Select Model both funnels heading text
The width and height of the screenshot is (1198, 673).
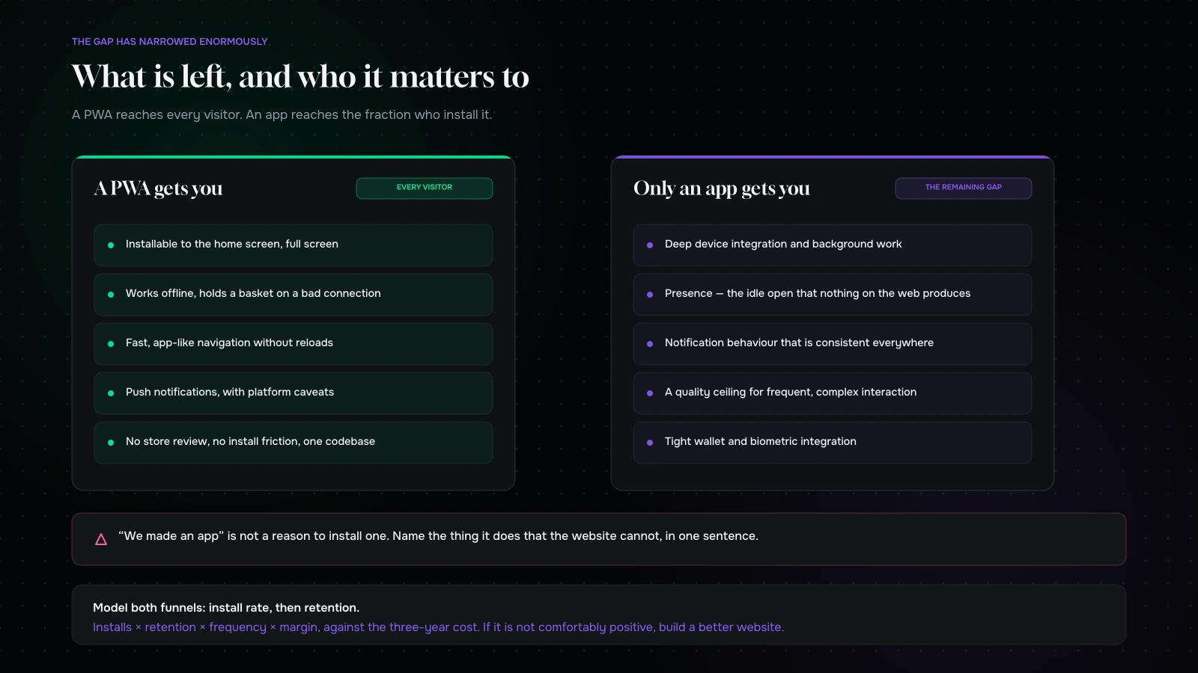coord(226,608)
